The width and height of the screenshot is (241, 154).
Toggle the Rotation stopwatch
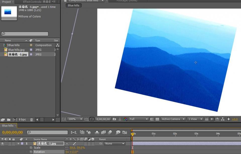pyautogui.click(x=31, y=152)
